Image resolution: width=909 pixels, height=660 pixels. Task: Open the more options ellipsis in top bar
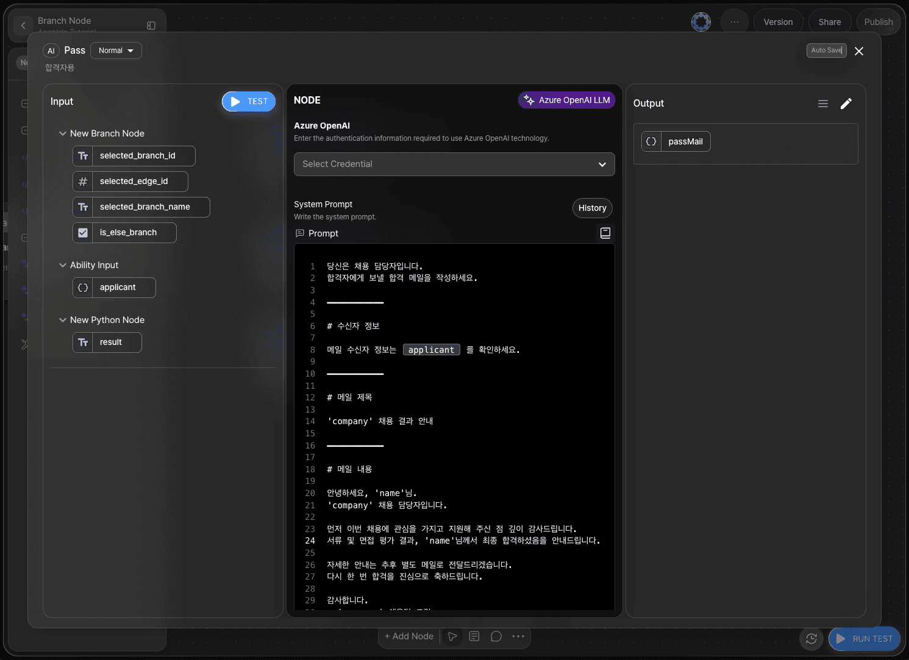pos(735,22)
